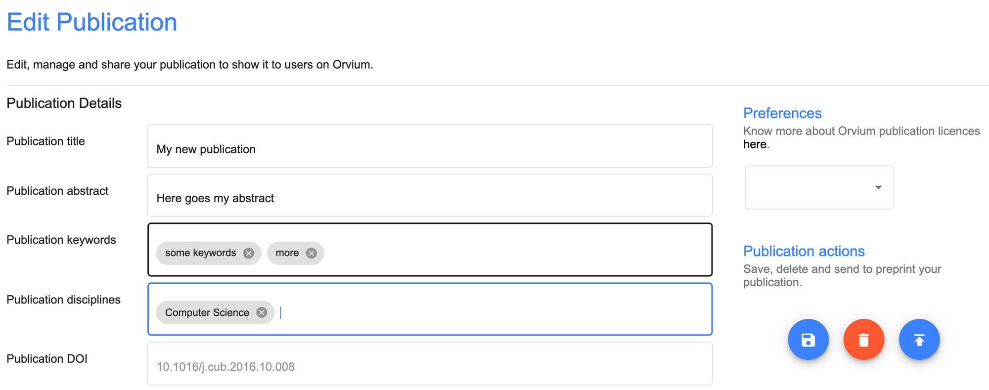Click the send to preprint upload button

tap(919, 340)
